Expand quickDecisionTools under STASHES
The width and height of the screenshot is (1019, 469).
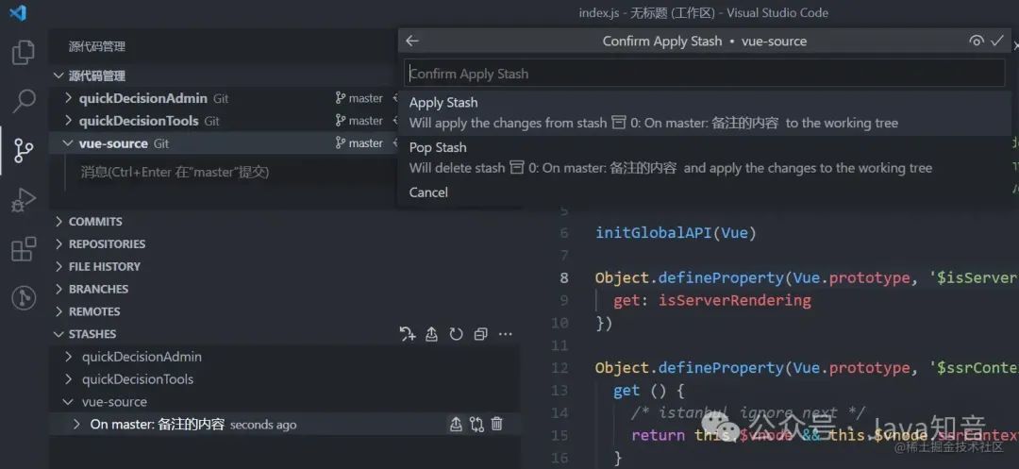coord(69,379)
